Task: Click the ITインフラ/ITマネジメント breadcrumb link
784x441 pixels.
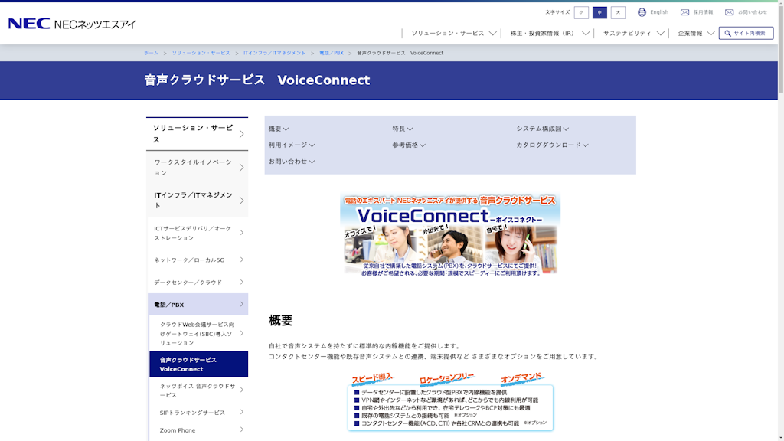Action: pos(274,53)
